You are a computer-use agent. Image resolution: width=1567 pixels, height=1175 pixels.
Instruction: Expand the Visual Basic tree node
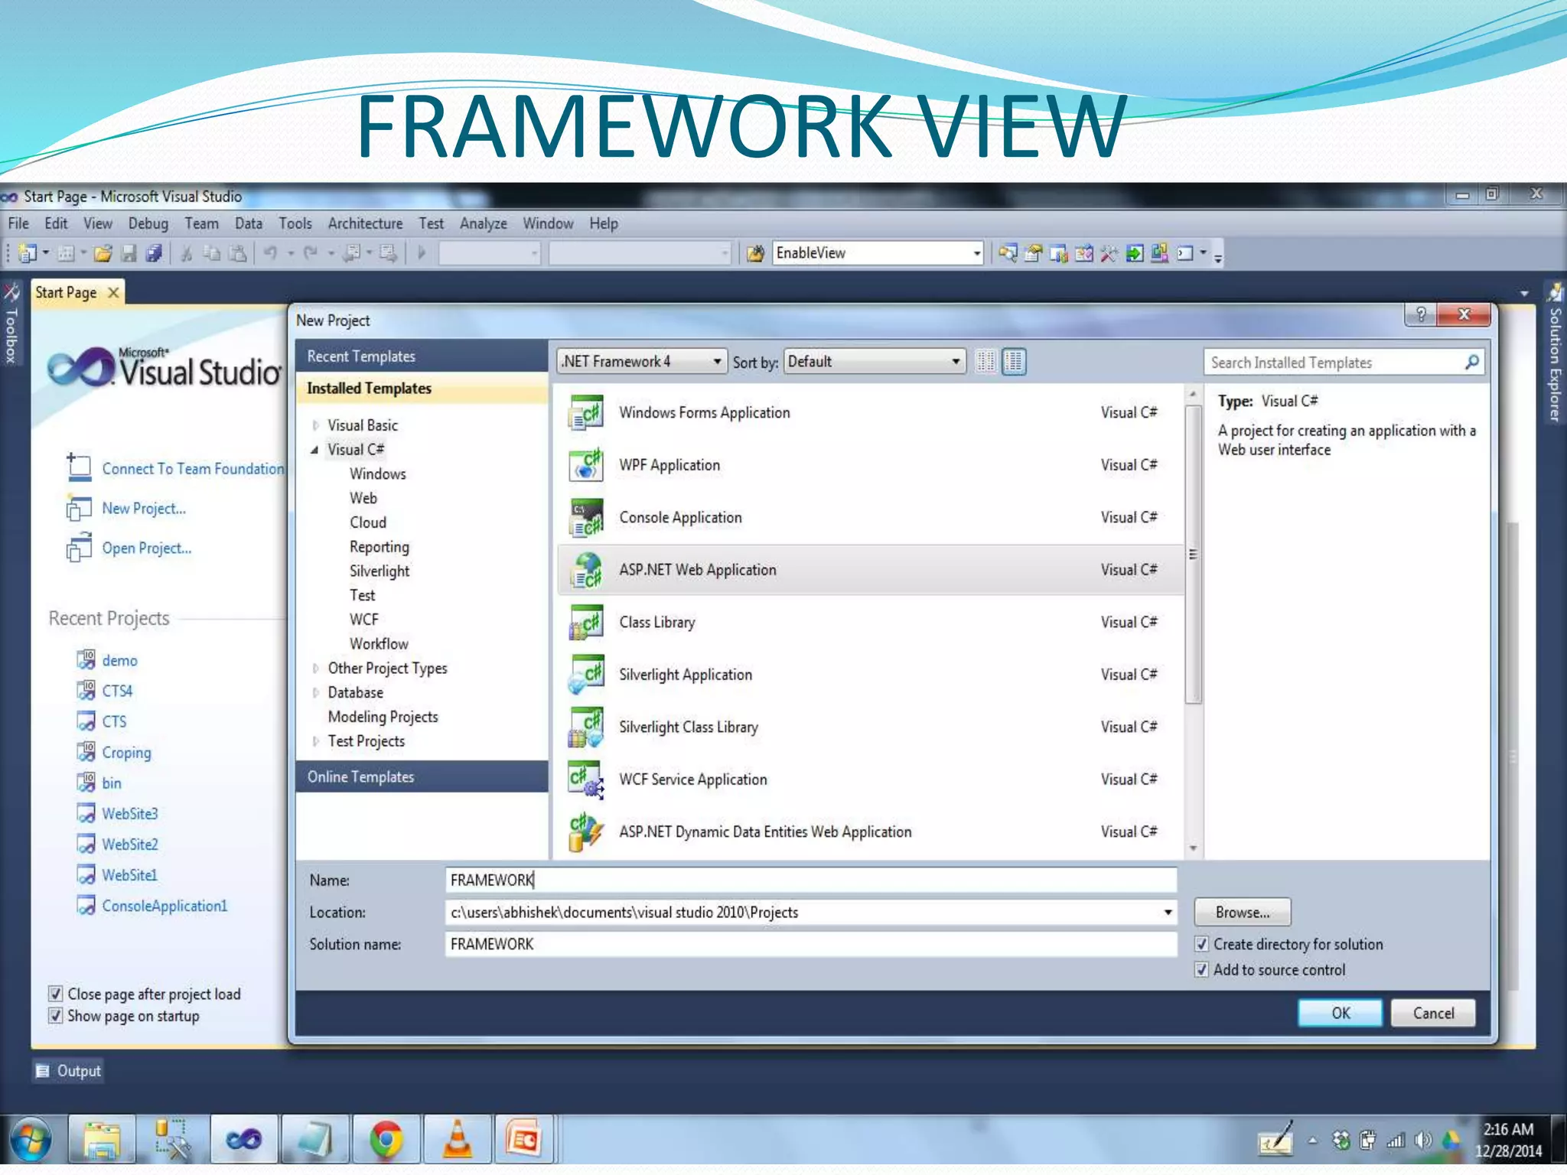click(315, 425)
